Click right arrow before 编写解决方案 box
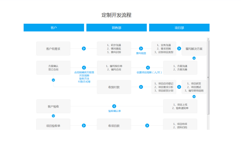The image size is (241, 142). 179,49
